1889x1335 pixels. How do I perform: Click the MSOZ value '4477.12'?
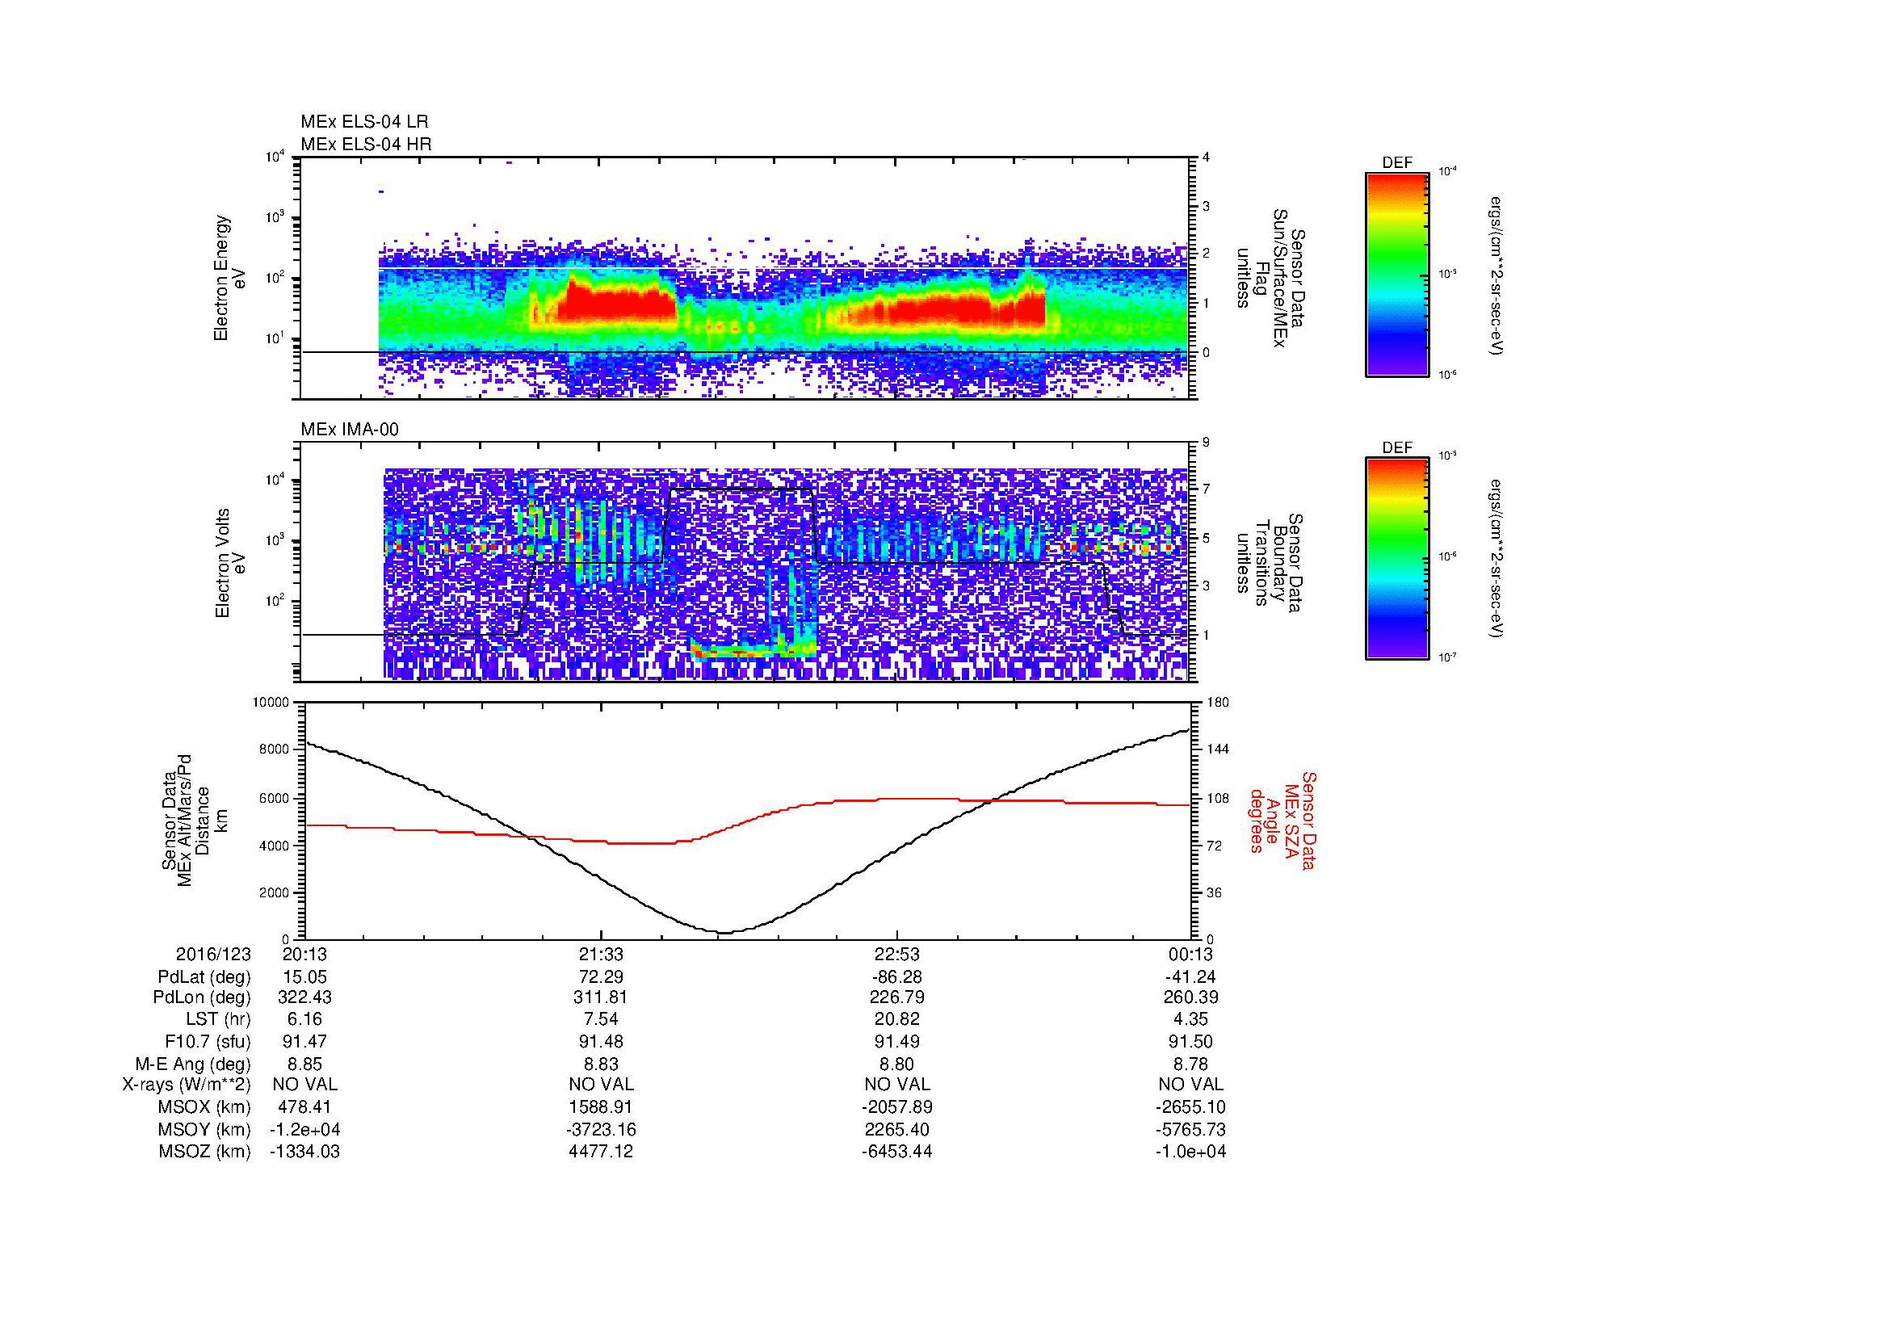(x=602, y=1152)
